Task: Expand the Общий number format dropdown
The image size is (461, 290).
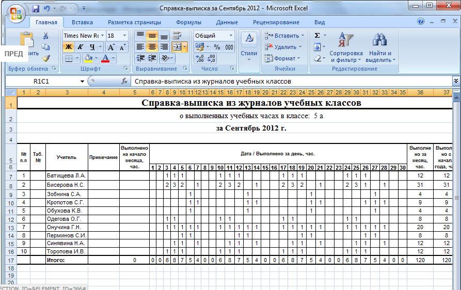Action: click(231, 36)
